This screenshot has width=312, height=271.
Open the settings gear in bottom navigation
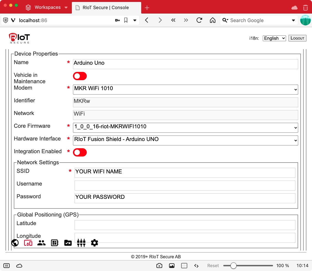coord(95,243)
